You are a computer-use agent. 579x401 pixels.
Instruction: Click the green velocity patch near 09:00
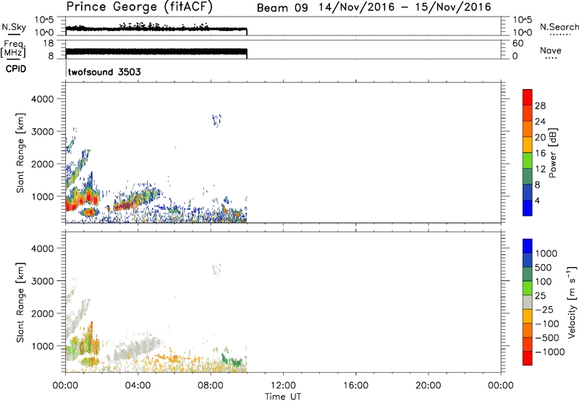click(x=232, y=360)
